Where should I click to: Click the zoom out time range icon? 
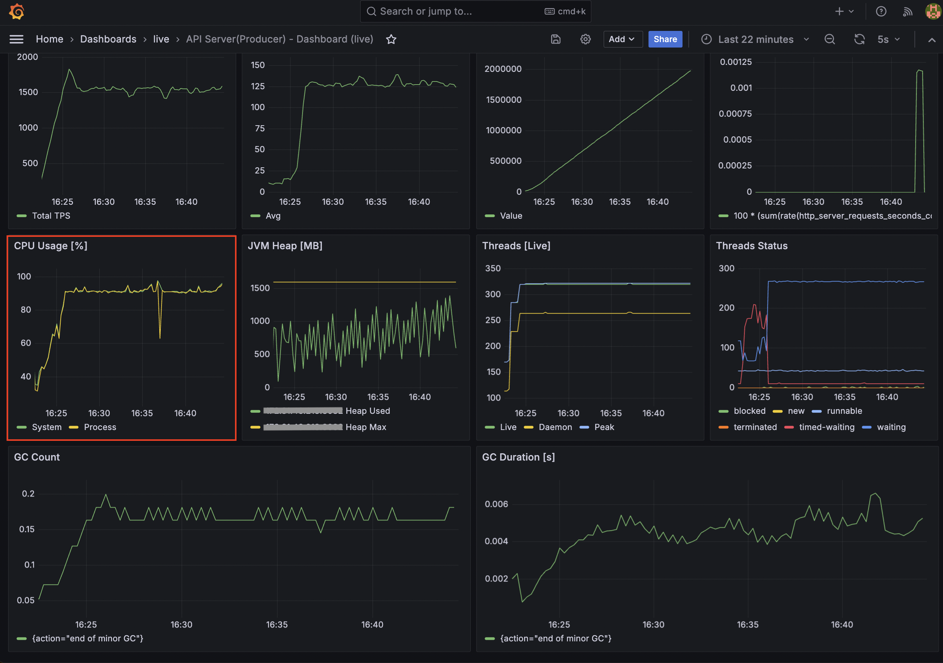[x=829, y=39]
